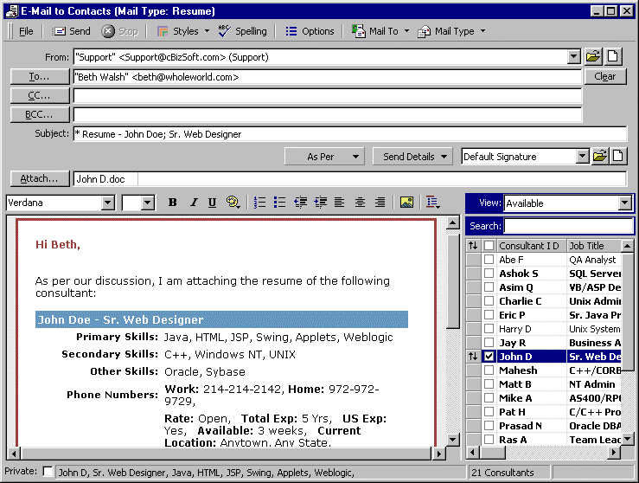Check the Abe F consultant checkbox
This screenshot has width=639, height=483.
pyautogui.click(x=489, y=260)
